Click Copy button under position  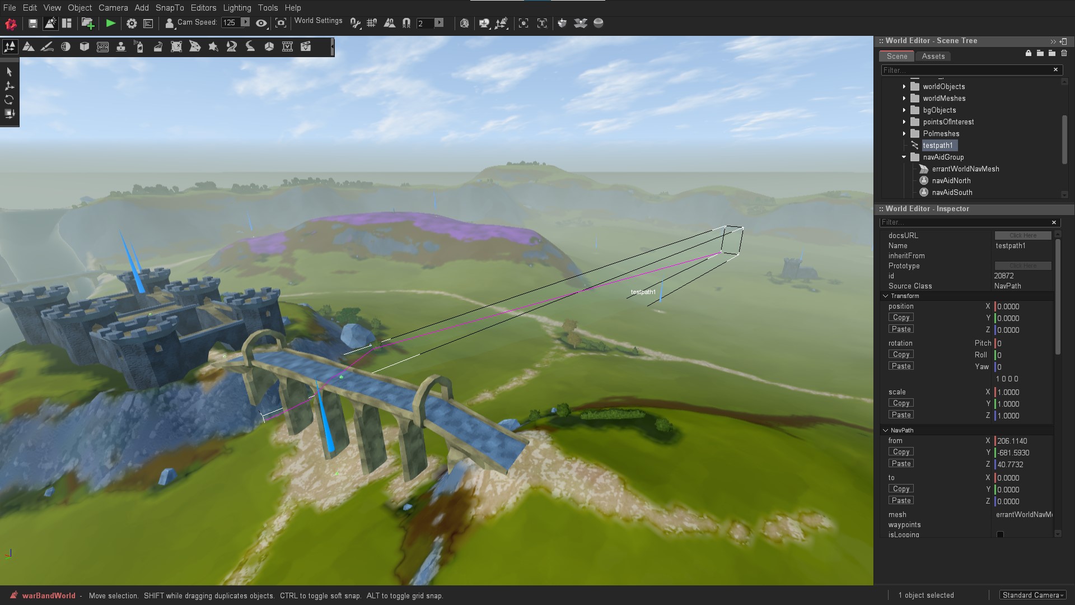point(901,317)
